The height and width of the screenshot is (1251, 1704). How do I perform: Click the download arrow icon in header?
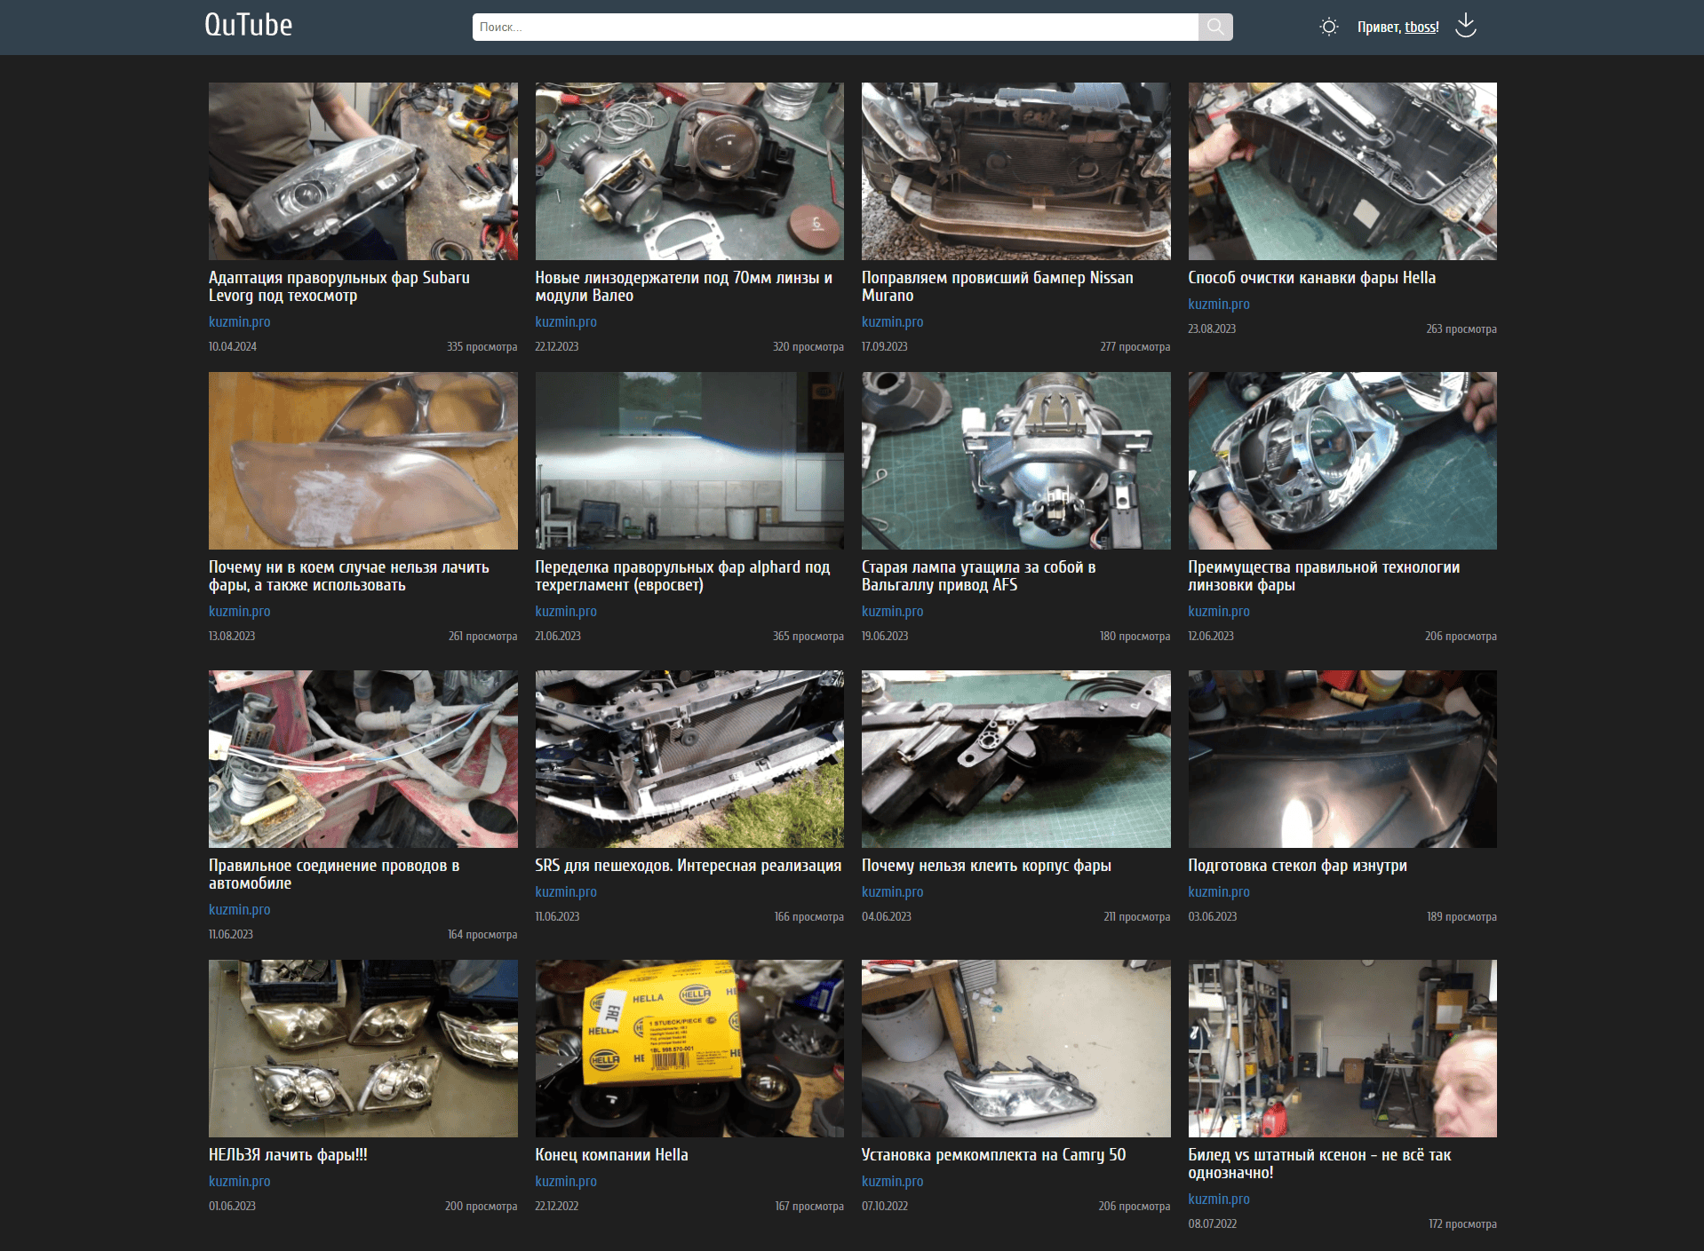(x=1465, y=27)
